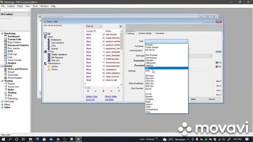The width and height of the screenshot is (253, 142).
Task: Expand the Call Center section
Action: [2, 102]
